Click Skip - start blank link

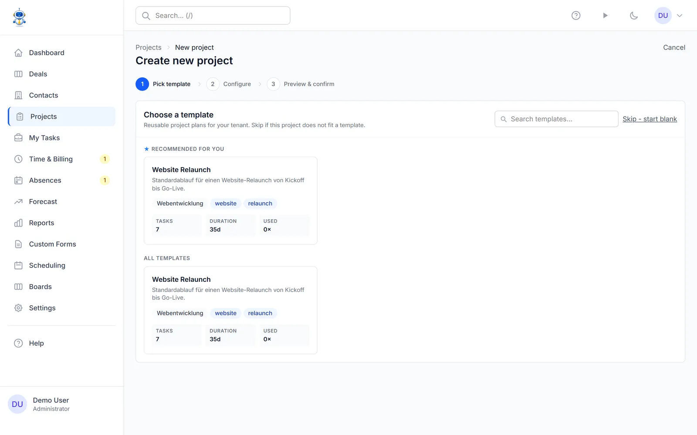click(650, 119)
